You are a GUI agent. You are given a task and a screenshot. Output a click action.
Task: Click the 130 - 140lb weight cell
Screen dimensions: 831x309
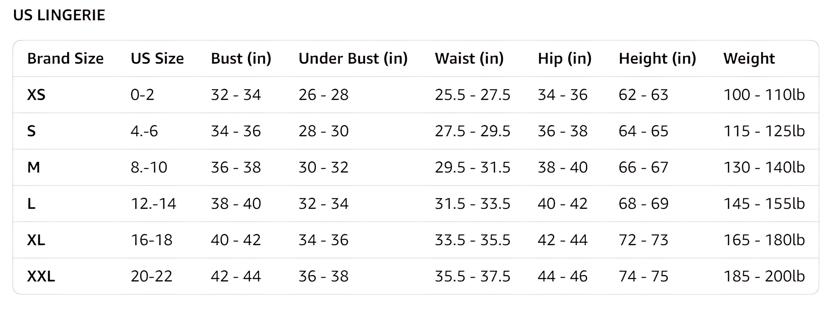point(764,168)
